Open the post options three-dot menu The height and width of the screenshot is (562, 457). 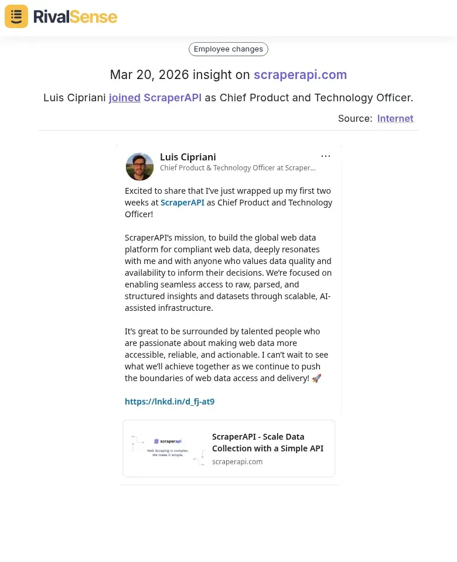326,156
